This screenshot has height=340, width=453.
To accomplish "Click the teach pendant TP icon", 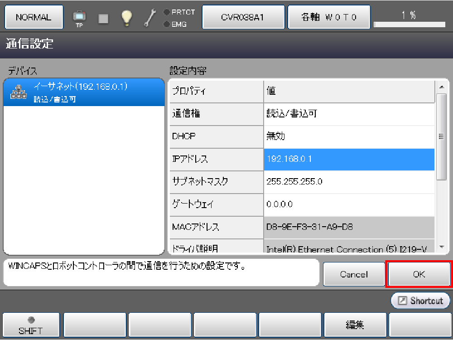I will click(x=79, y=18).
